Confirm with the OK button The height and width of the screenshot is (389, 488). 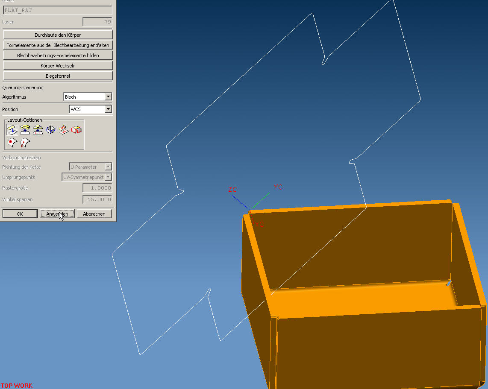coord(20,214)
